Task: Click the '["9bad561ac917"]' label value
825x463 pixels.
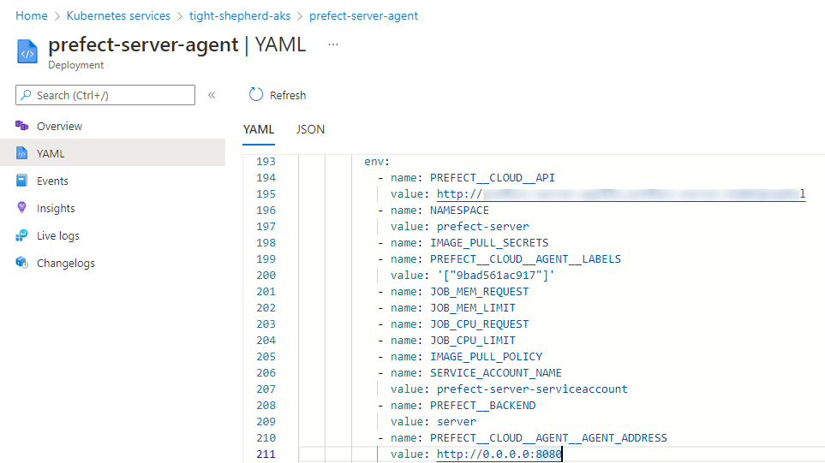Action: 496,276
